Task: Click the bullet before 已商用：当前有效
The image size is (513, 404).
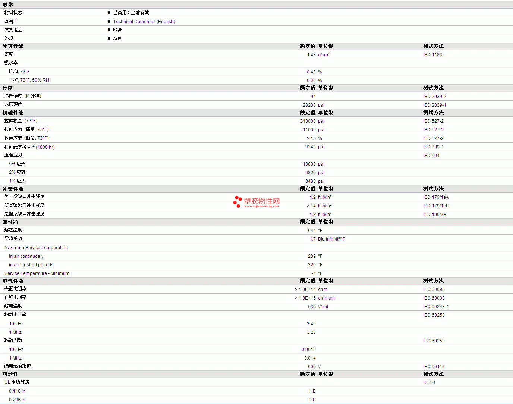Action: pyautogui.click(x=109, y=13)
